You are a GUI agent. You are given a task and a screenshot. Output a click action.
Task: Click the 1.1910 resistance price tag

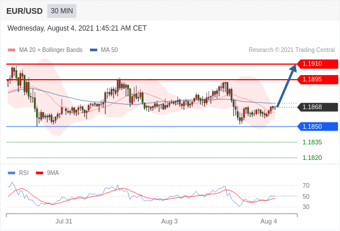point(317,64)
